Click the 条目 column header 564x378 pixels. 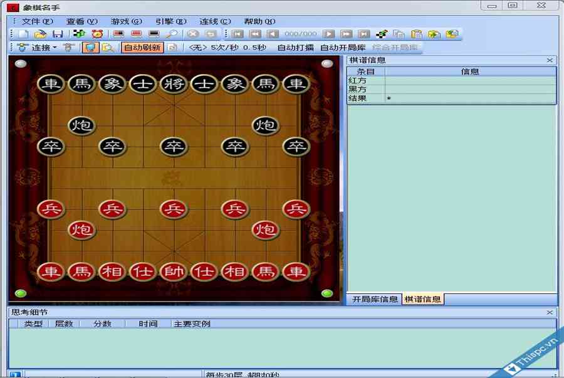point(366,71)
